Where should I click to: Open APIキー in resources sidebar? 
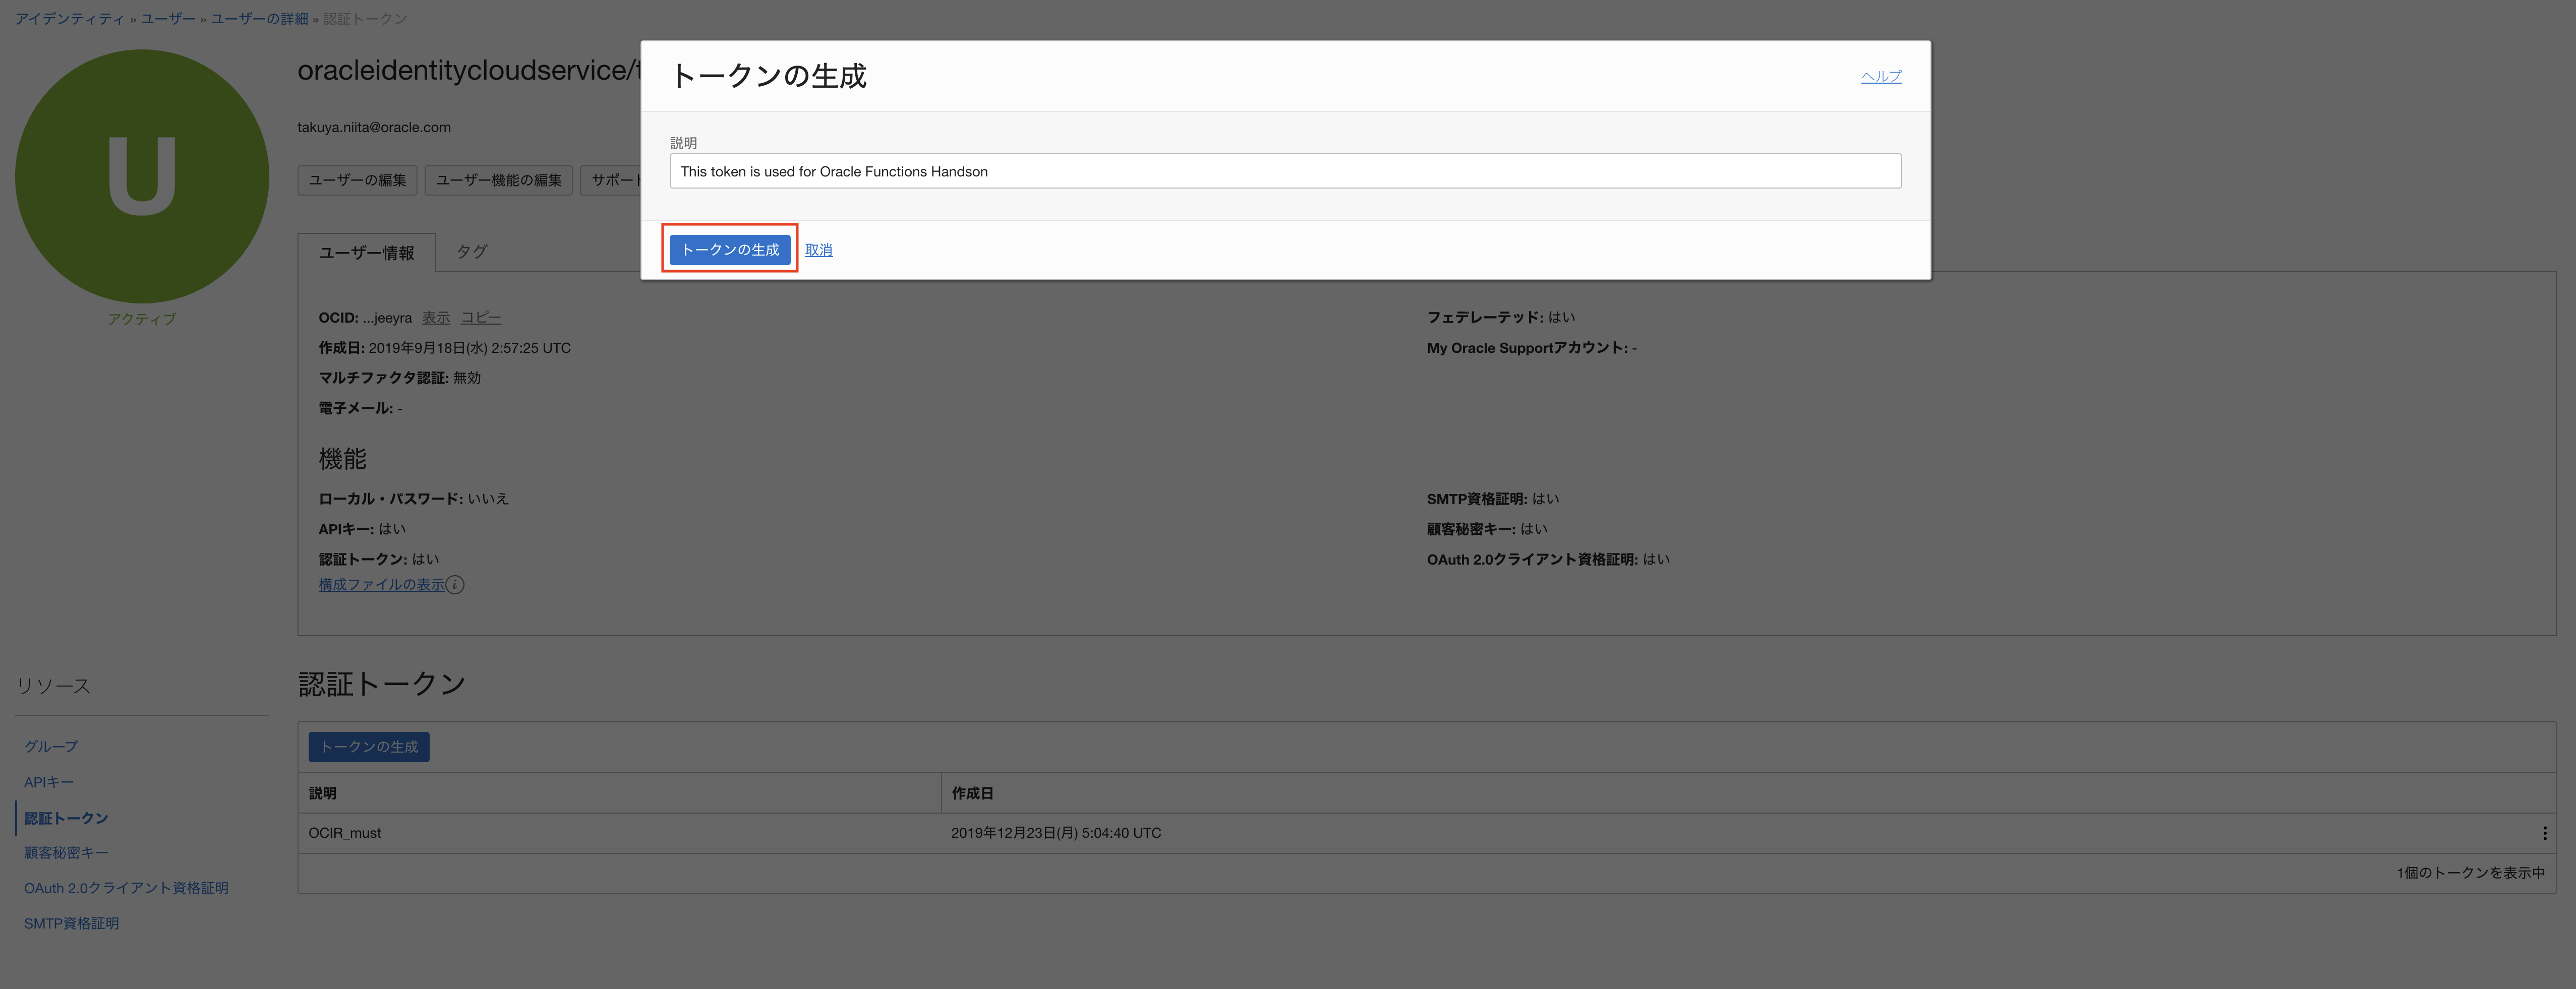point(49,782)
